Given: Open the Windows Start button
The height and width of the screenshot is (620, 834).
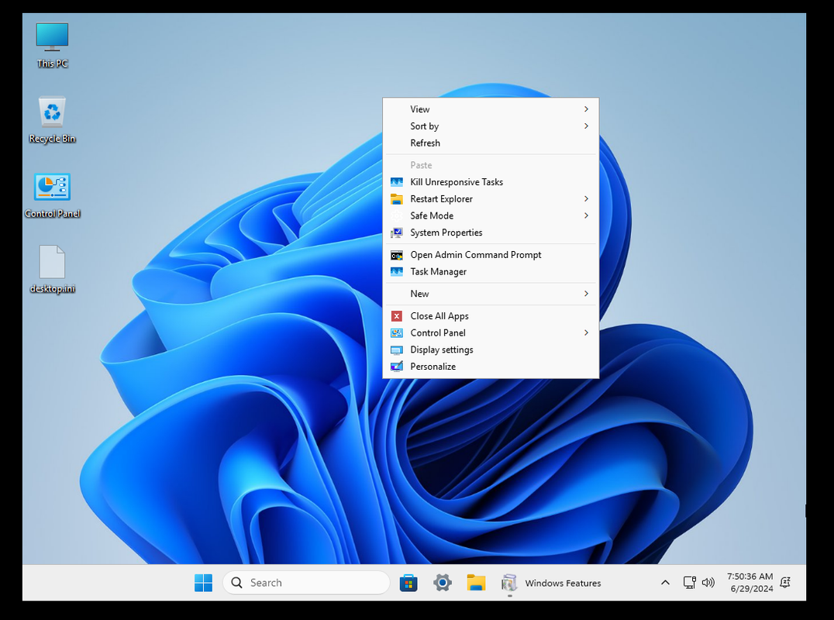Looking at the screenshot, I should [203, 583].
